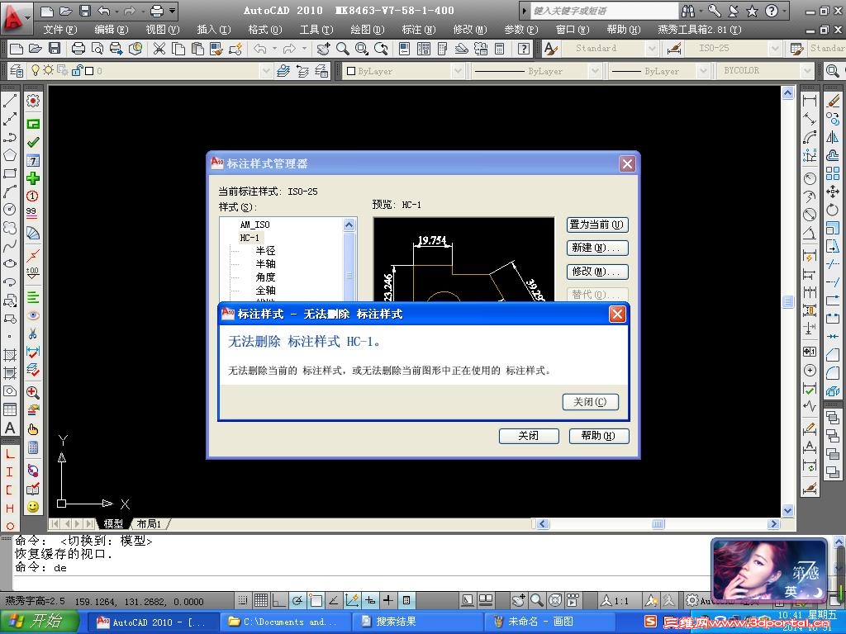Click the yellow smiley face tool icon
Viewport: 846px width, 634px height.
tap(33, 507)
